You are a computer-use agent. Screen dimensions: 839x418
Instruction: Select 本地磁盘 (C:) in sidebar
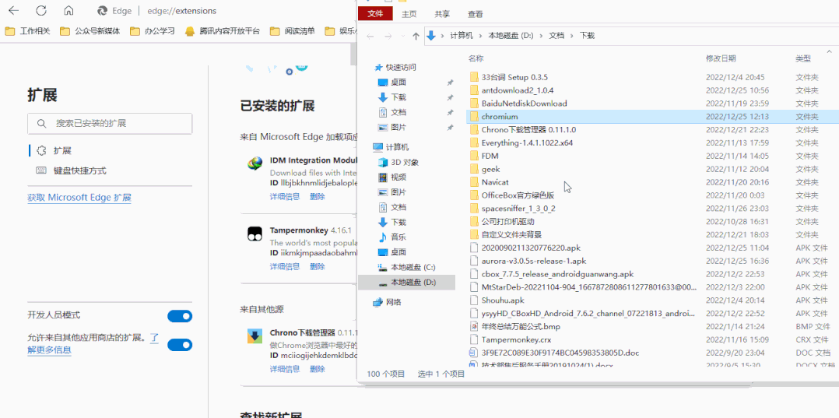406,267
